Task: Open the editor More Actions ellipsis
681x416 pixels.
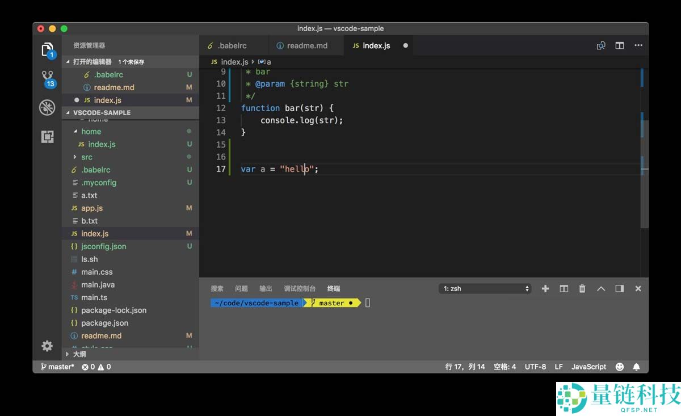Action: tap(638, 46)
